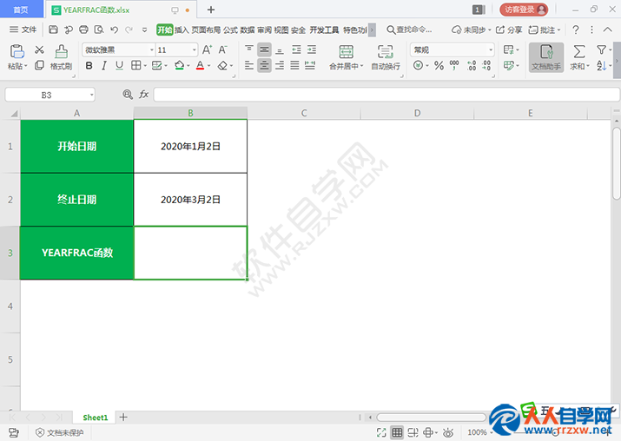The image size is (621, 441).
Task: Click the Save icon in quick toolbar
Action: [x=54, y=30]
